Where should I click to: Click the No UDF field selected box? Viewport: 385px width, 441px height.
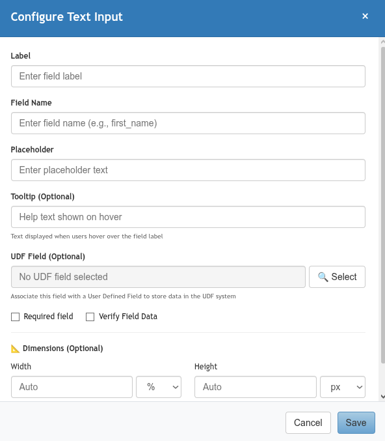(158, 277)
